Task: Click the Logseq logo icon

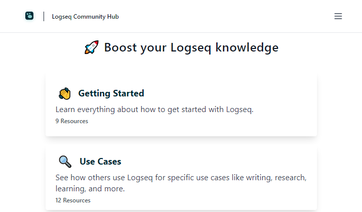Action: click(29, 16)
